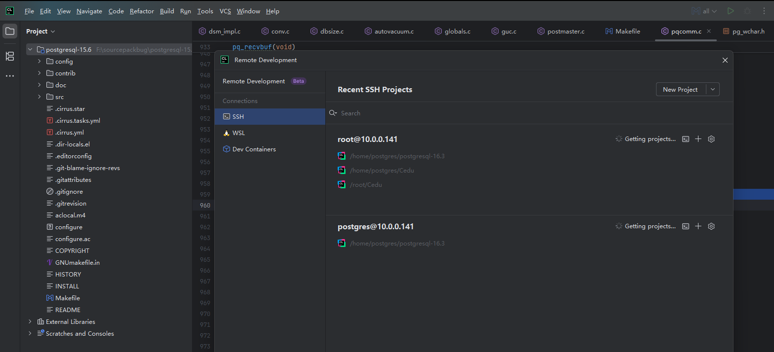Click editor gutter line number 960
Screen dimensions: 774x352
[204, 205]
